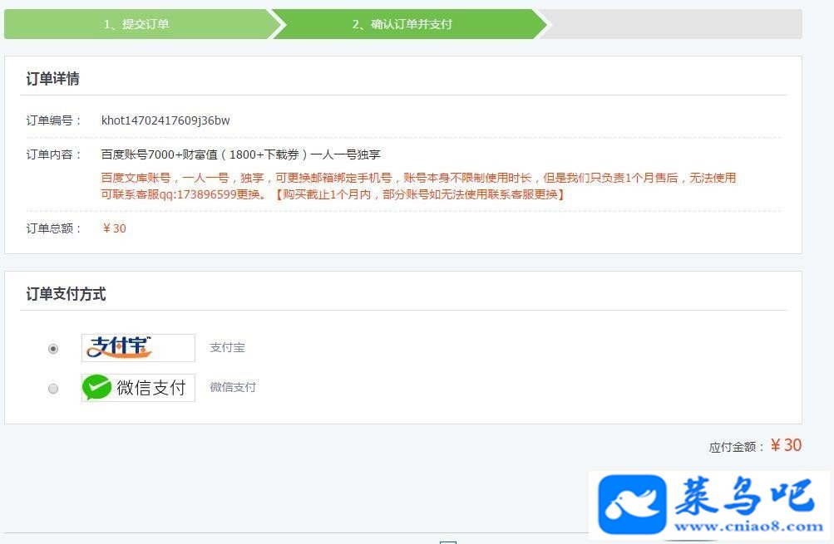Click the 订单编号 label
The width and height of the screenshot is (834, 544).
(x=53, y=120)
